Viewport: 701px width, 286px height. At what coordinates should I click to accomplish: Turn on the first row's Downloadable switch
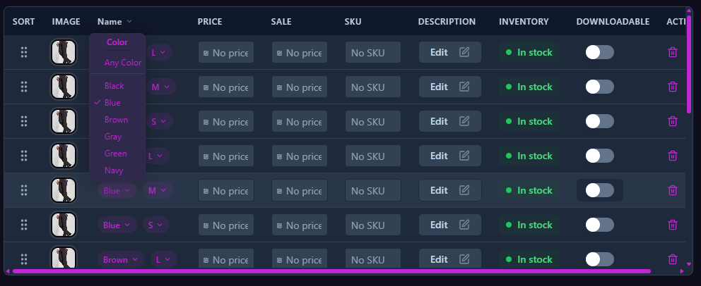[599, 52]
